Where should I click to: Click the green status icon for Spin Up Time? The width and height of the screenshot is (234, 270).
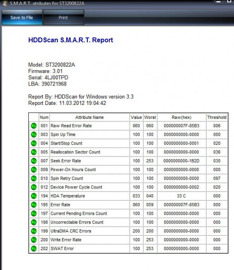[x=34, y=135]
